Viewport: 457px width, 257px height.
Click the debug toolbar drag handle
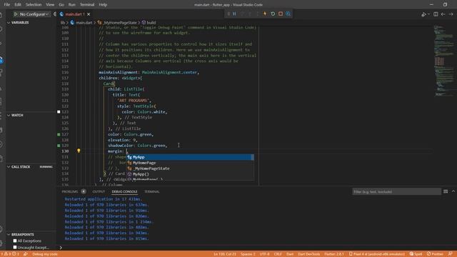tap(228, 14)
